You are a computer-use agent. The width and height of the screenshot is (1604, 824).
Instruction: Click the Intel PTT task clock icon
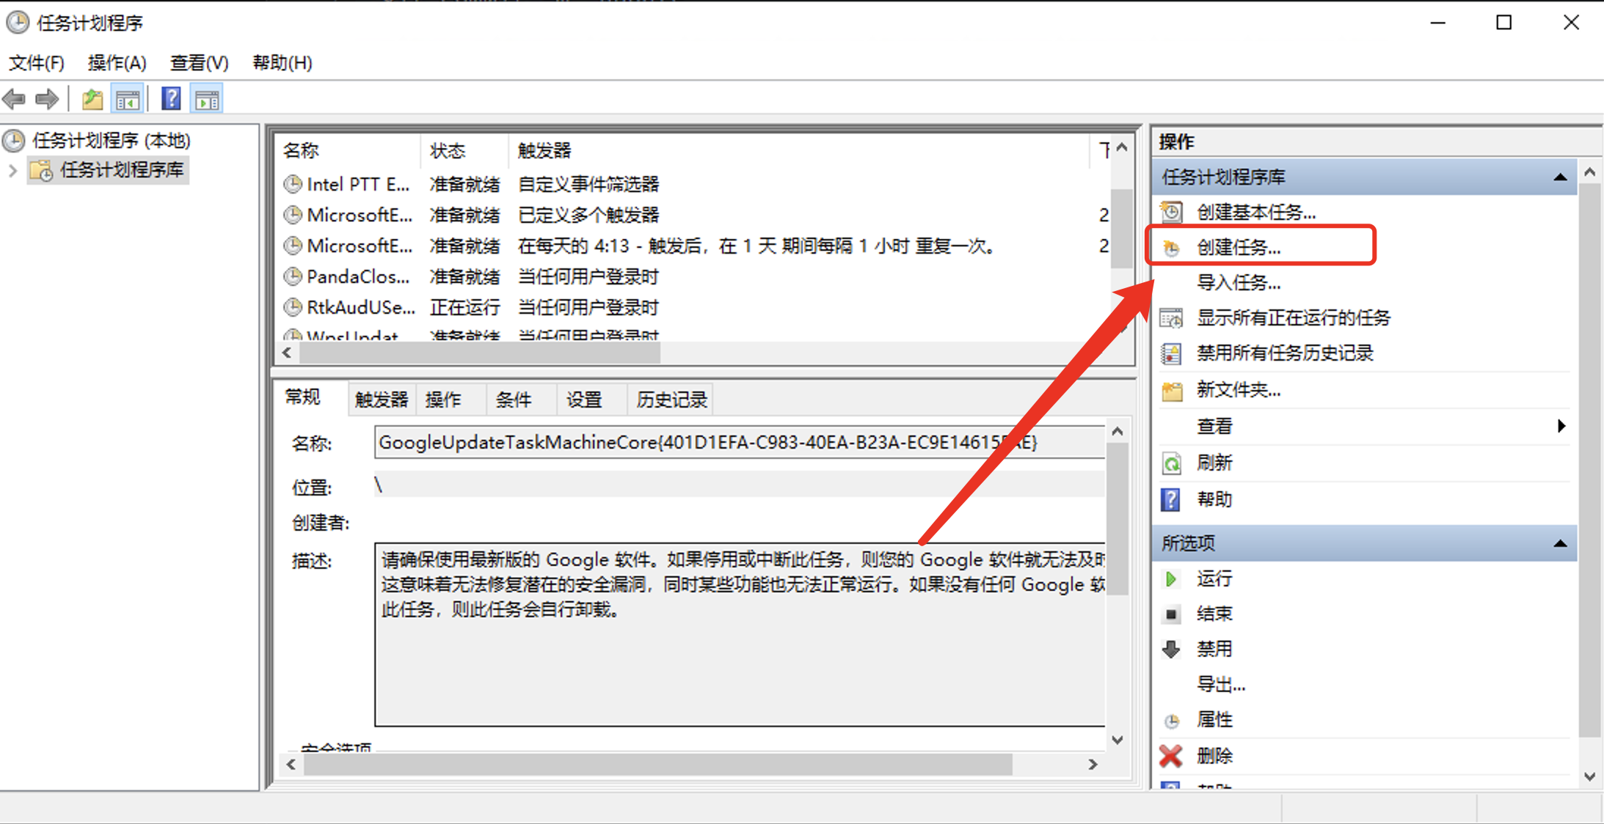[293, 184]
